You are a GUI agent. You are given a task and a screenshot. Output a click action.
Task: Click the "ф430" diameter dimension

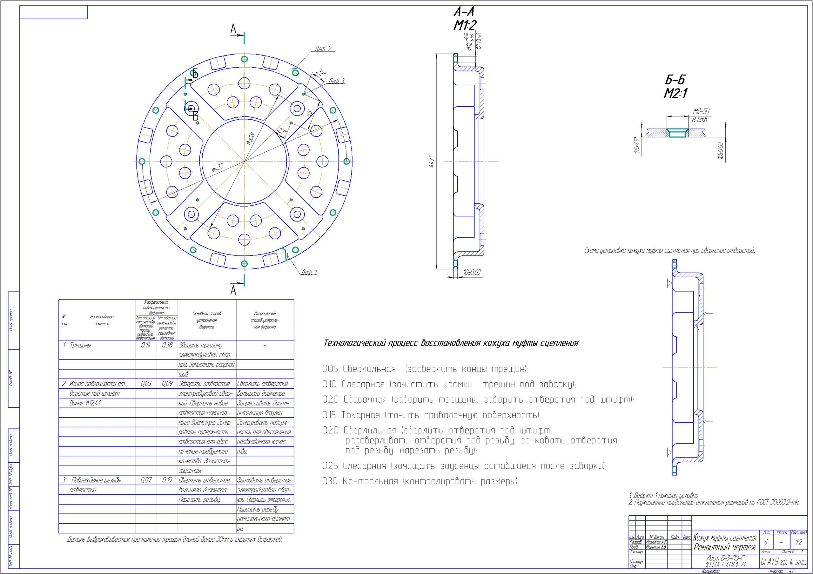(218, 168)
